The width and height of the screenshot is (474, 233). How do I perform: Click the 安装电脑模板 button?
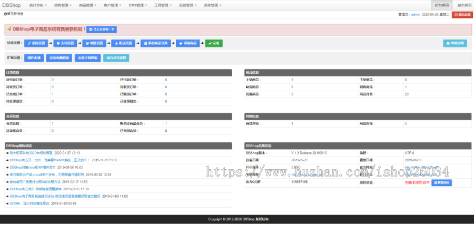click(59, 58)
